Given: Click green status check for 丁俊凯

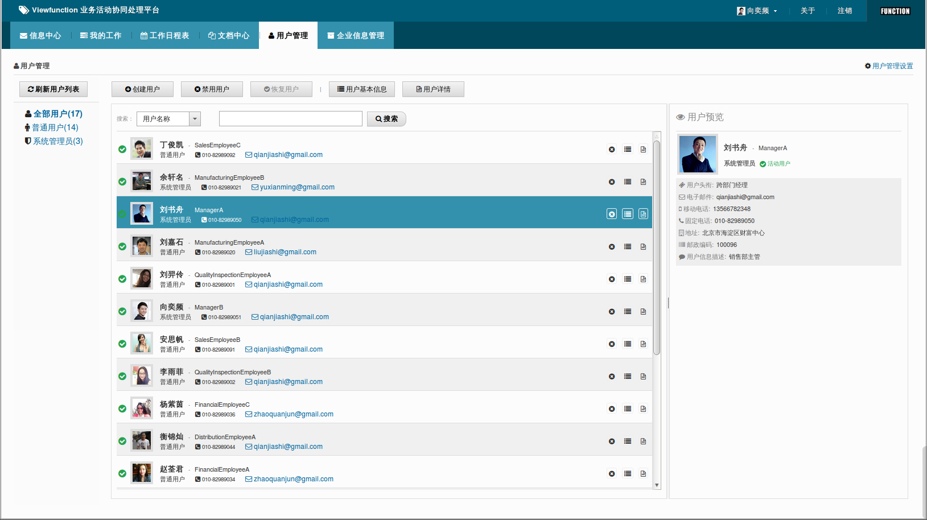Looking at the screenshot, I should 122,149.
